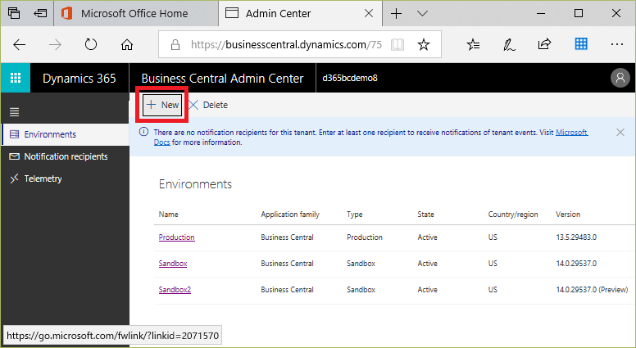636x348 pixels.
Task: Click version 13.5.29483.0 cell
Action: coord(576,237)
